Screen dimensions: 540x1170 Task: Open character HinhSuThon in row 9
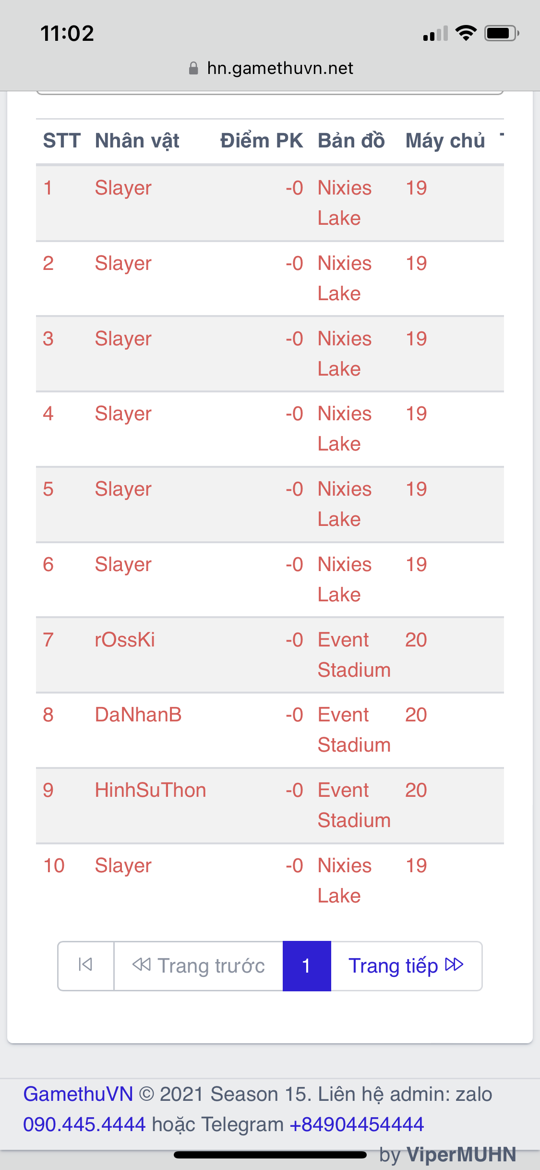coord(150,790)
